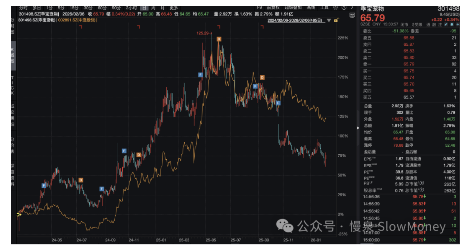Open the 更多 more periods dropdown
Screen dimensions: 474x251
pyautogui.click(x=174, y=8)
